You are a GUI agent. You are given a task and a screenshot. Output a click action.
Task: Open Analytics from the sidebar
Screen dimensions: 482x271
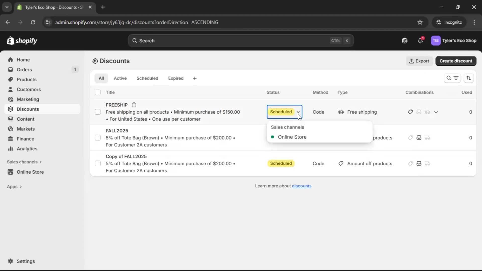(x=27, y=149)
